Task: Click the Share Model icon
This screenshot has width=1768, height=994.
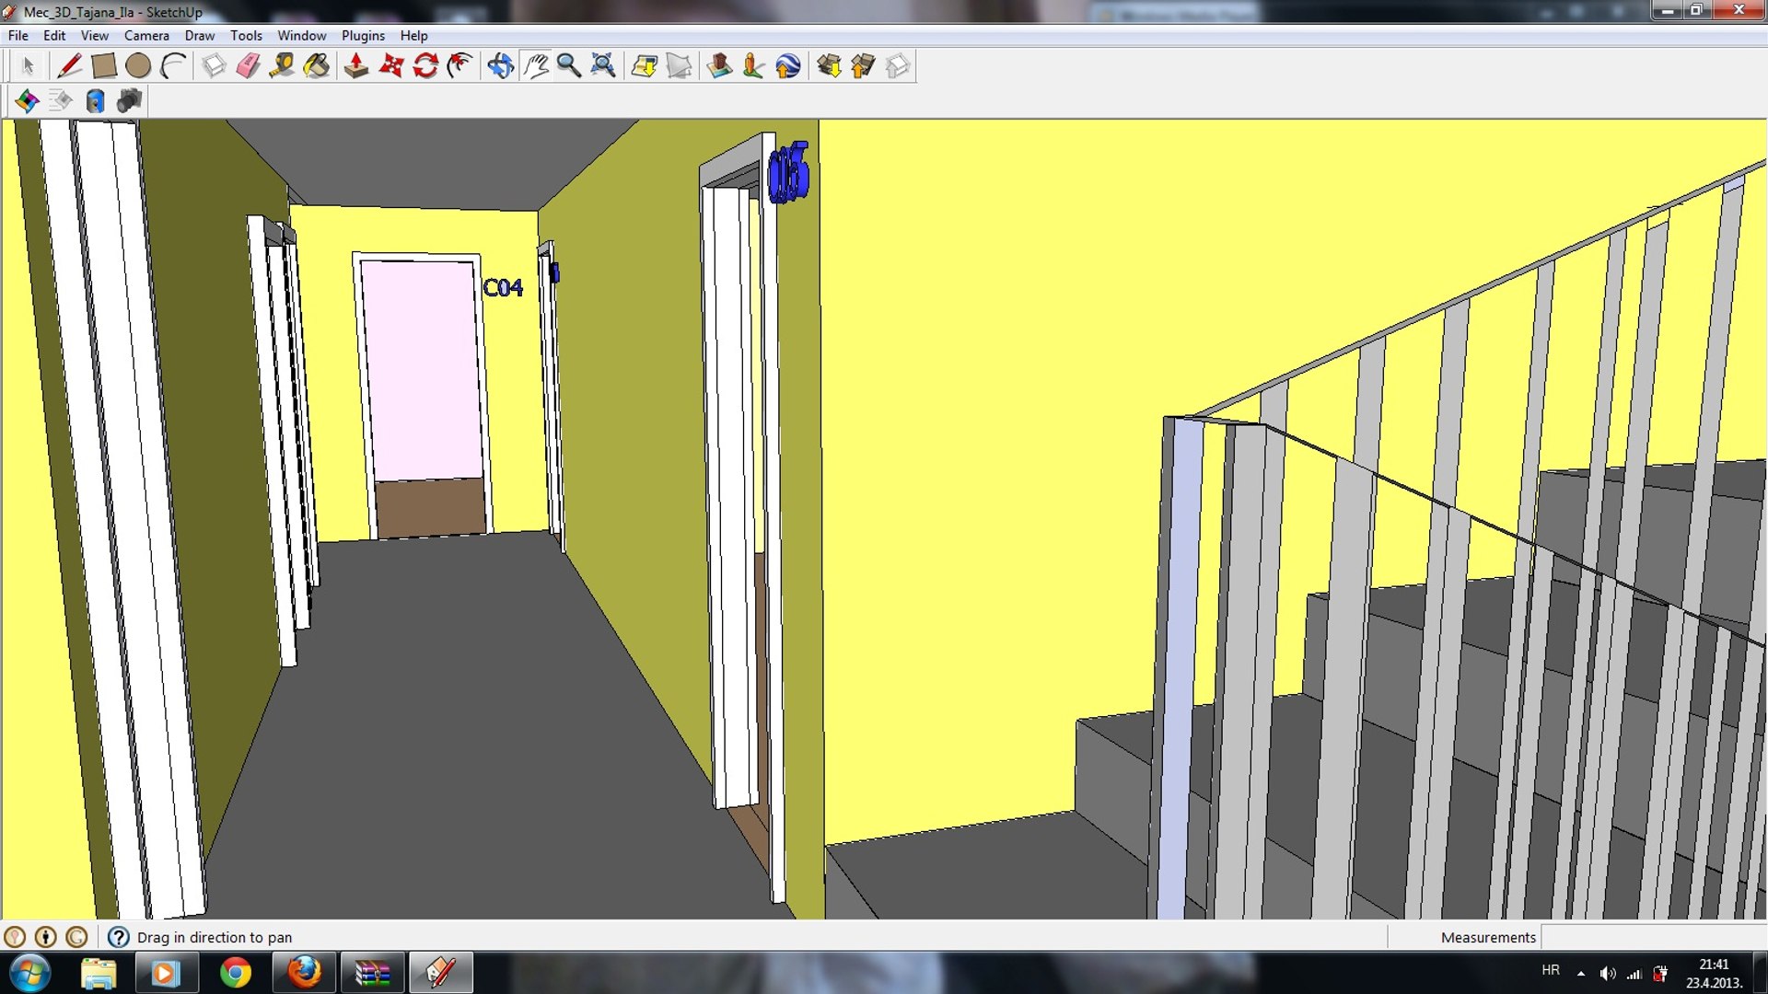Action: pos(863,66)
